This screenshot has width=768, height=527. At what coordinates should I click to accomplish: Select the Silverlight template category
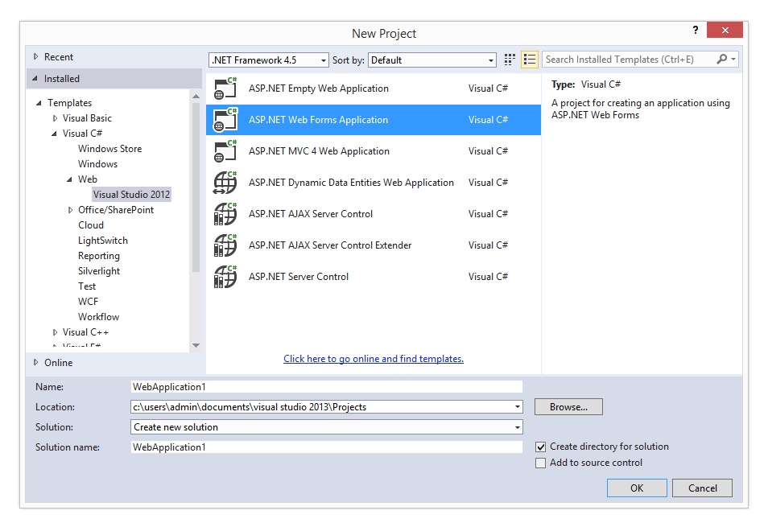click(x=99, y=271)
